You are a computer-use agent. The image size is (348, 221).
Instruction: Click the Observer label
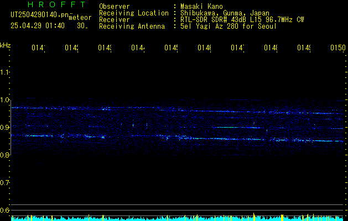pyautogui.click(x=115, y=6)
